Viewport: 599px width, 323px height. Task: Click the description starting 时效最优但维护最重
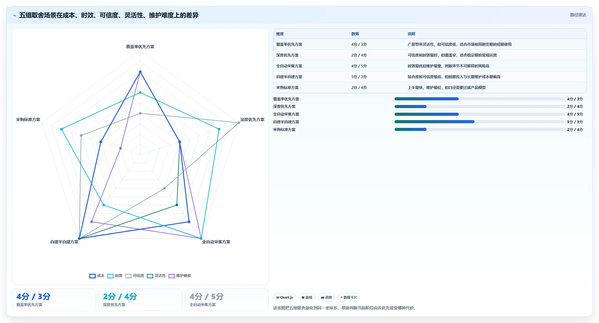click(448, 66)
